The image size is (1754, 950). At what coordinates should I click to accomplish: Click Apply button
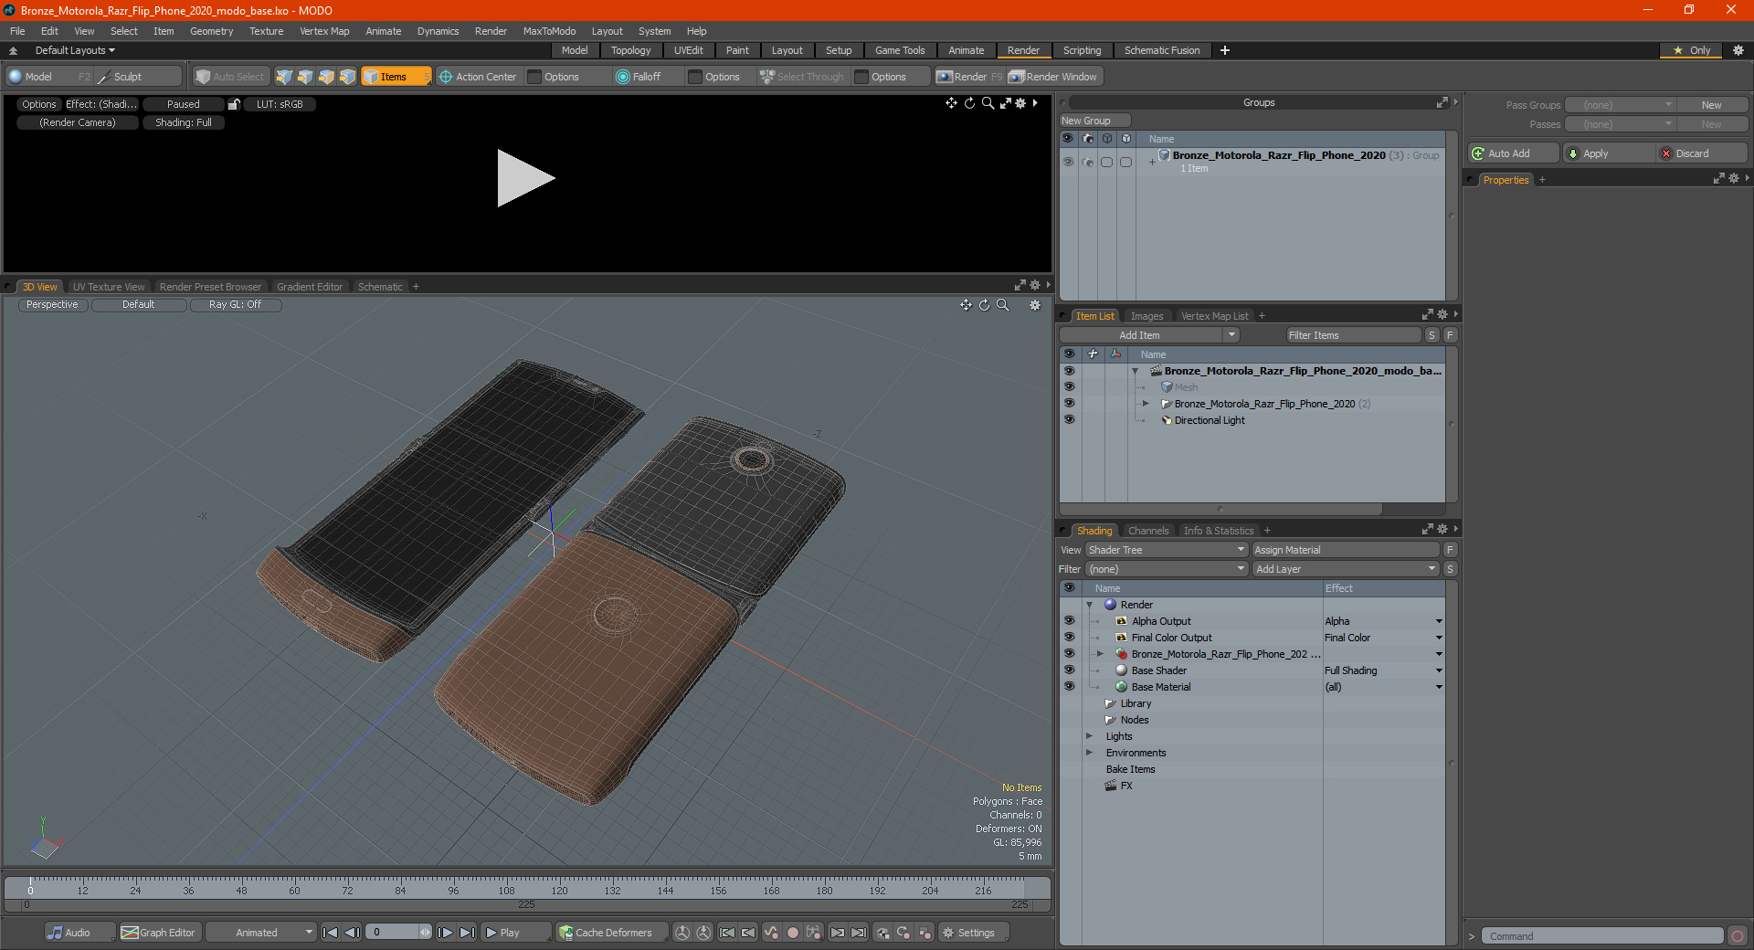(x=1609, y=153)
